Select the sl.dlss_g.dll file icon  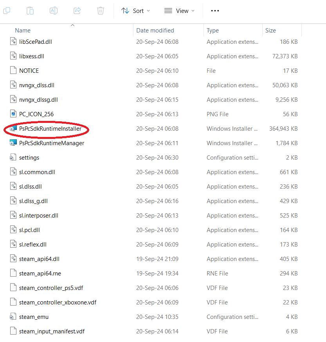13,201
